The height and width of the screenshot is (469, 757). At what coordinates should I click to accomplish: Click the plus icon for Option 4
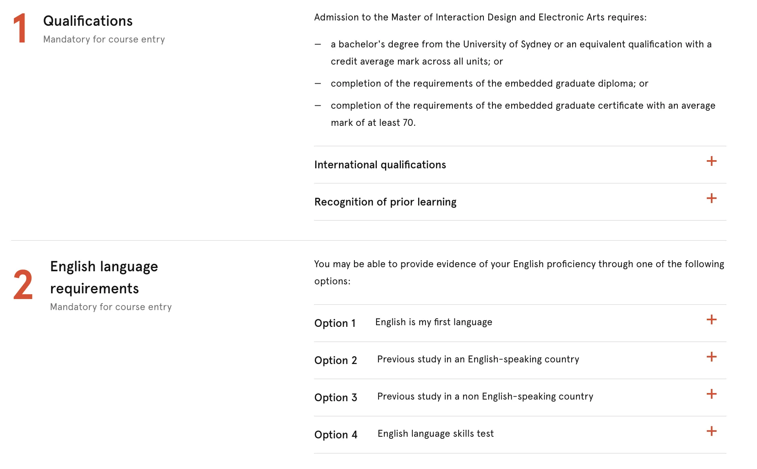711,431
